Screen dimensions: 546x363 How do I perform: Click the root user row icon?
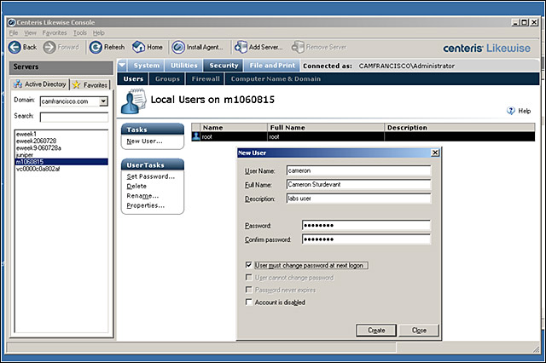[x=196, y=136]
